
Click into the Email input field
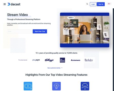click(x=19, y=31)
